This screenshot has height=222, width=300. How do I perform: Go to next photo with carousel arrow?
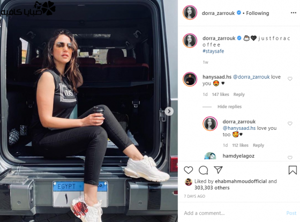tap(169, 112)
